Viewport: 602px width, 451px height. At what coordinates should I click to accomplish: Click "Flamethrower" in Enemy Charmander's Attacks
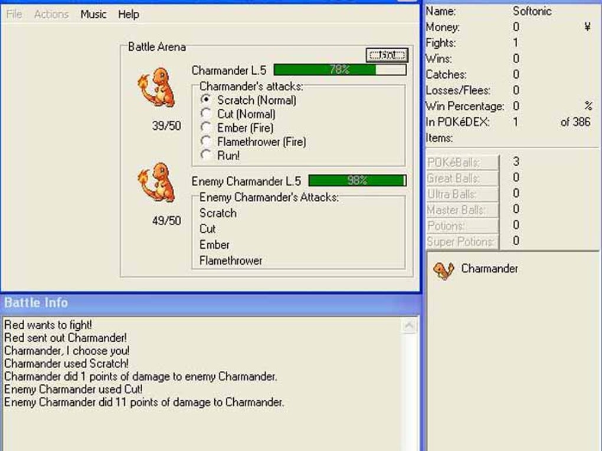231,261
